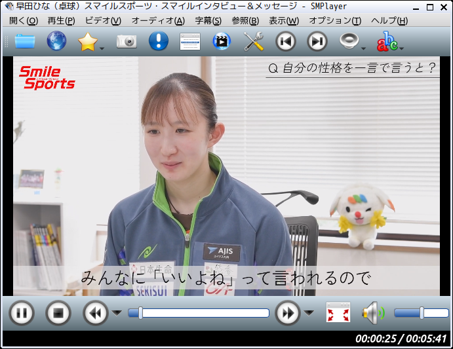Toggle fullscreen with the red arrows icon
This screenshot has width=453, height=349.
(x=338, y=312)
